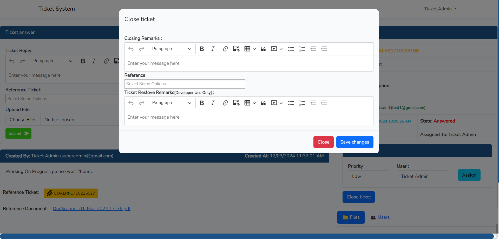Click the Save changes button
499x239 pixels.
point(354,142)
